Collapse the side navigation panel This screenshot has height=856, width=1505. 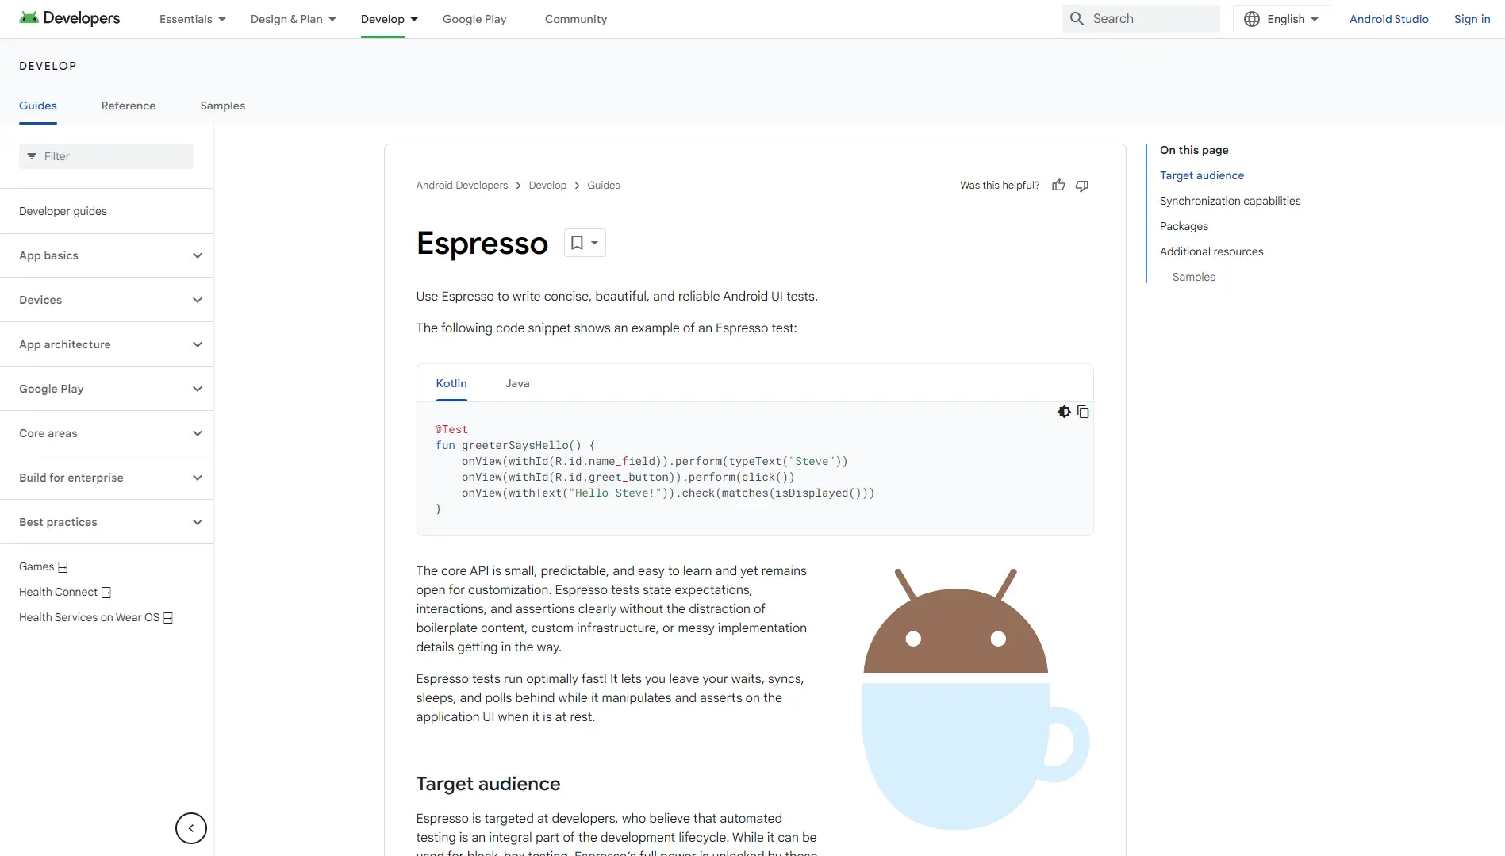(x=191, y=828)
